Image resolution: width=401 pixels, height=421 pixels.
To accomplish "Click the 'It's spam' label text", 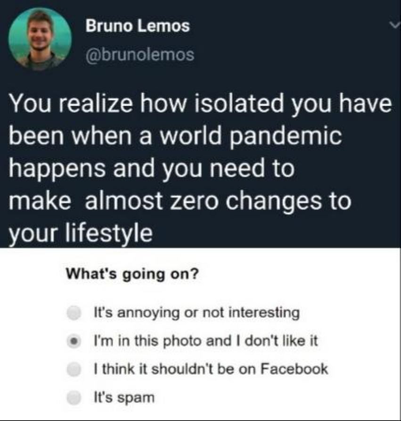I will pos(124,397).
